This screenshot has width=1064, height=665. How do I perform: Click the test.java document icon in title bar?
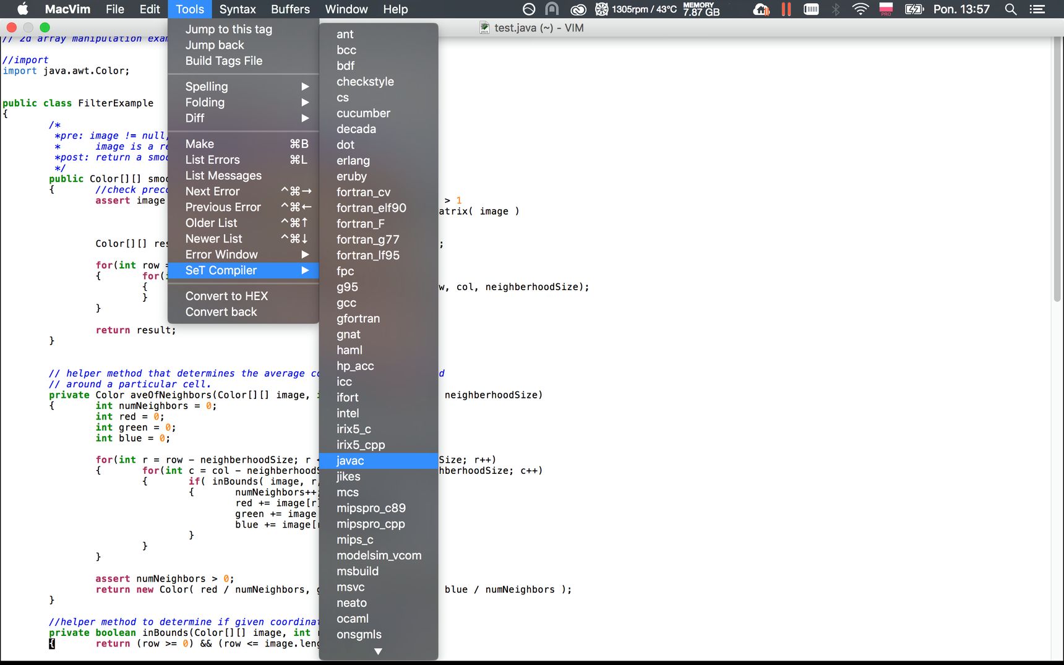(484, 28)
